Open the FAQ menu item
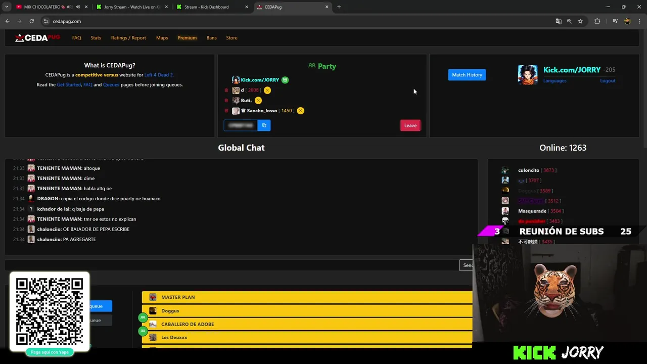Screen dimensions: 647x364 [77, 38]
